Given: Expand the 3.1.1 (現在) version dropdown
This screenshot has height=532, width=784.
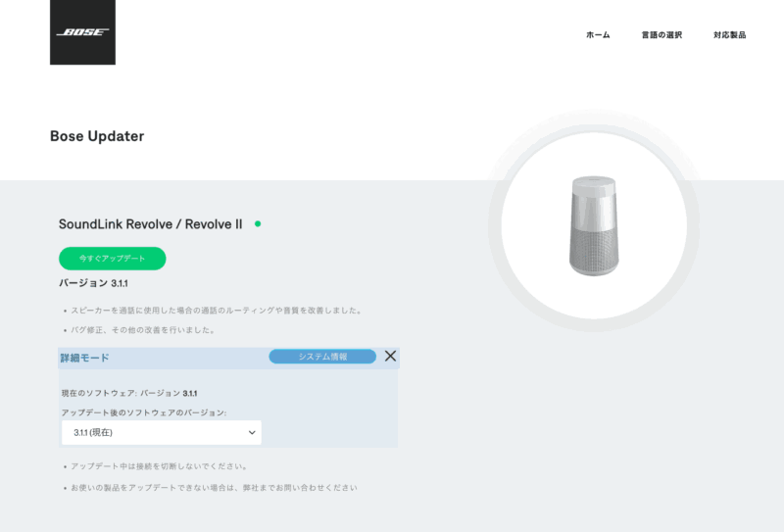Looking at the screenshot, I should (162, 432).
